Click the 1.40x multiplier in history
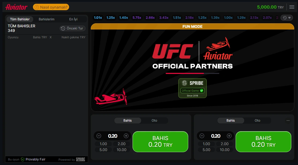The height and width of the screenshot is (165, 298). point(124,18)
